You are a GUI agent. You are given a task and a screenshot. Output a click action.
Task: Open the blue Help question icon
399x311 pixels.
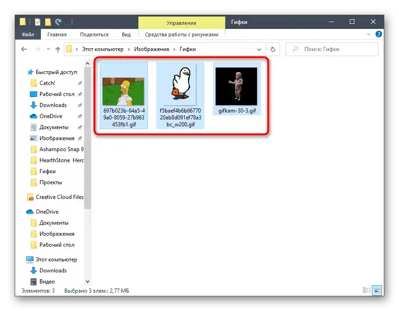[379, 34]
